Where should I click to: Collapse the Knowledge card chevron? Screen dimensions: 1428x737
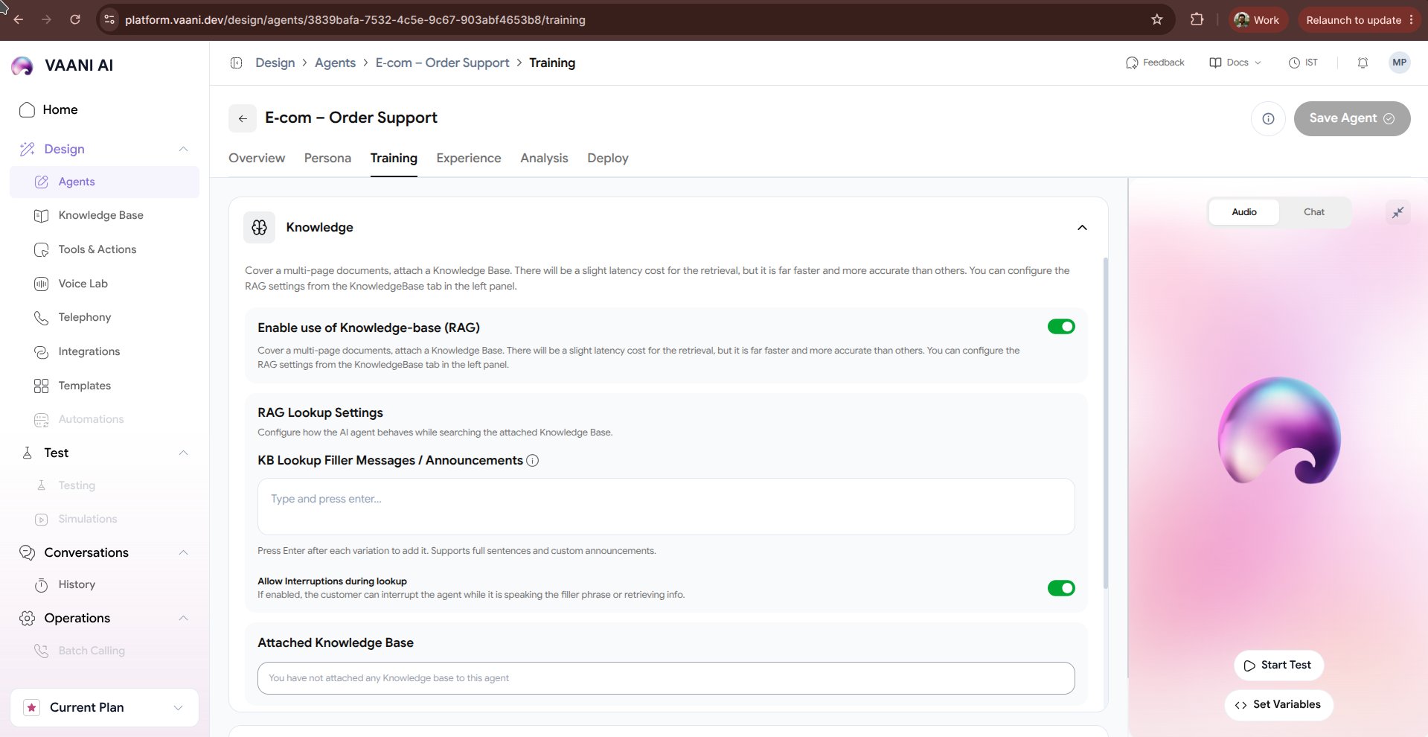(1082, 228)
